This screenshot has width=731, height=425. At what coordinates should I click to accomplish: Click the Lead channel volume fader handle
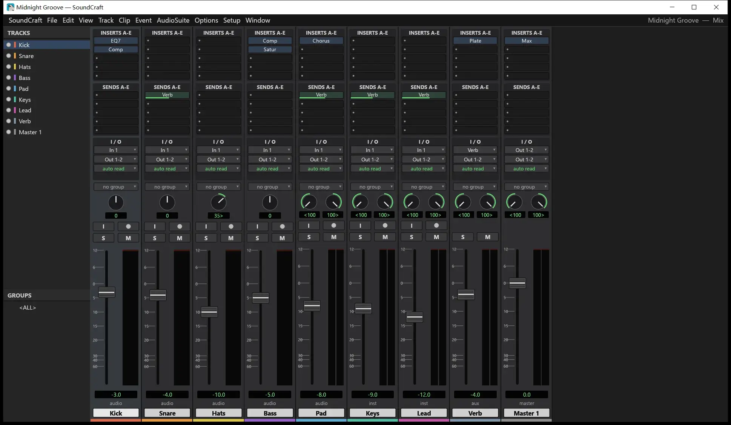point(415,317)
